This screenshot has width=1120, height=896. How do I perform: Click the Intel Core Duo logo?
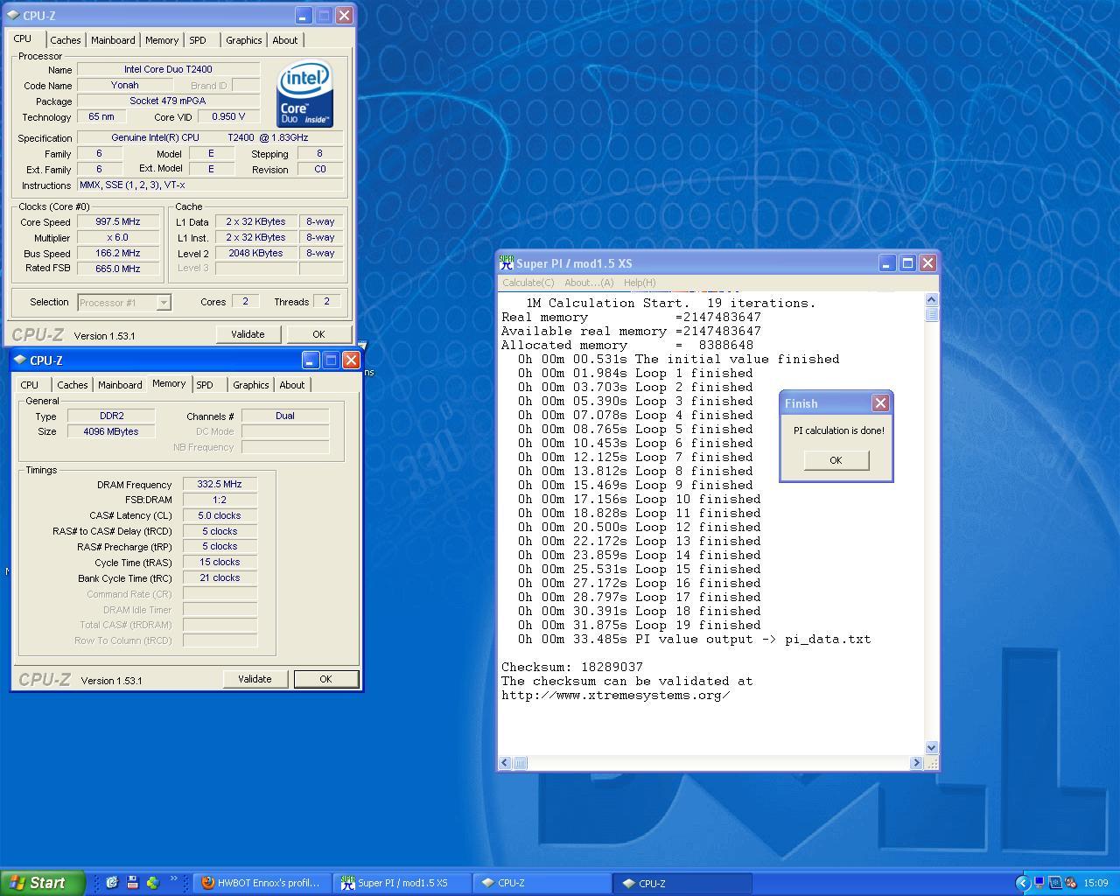coord(305,94)
